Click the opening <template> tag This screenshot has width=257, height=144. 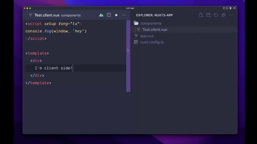click(37, 53)
